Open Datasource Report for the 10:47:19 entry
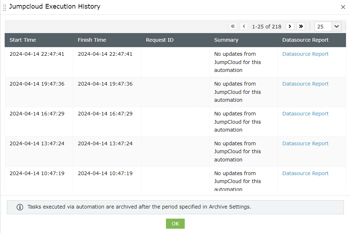Image resolution: width=350 pixels, height=233 pixels. (305, 173)
